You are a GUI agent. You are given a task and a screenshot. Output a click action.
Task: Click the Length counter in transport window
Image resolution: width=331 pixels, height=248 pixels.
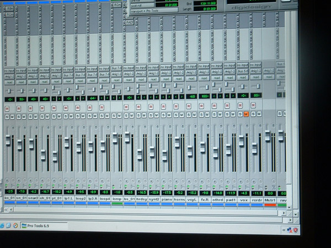click(x=205, y=9)
